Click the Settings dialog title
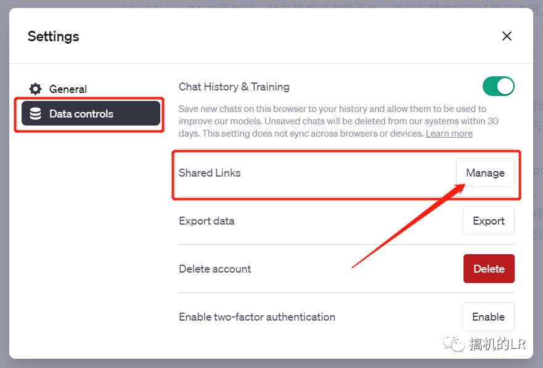 pyautogui.click(x=54, y=36)
